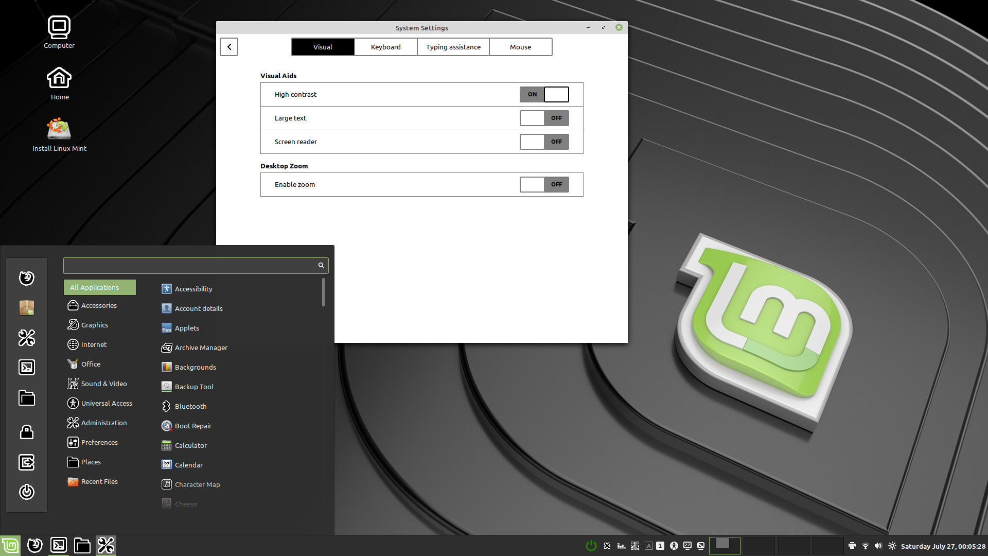Select the All Applications category
The width and height of the screenshot is (988, 556).
tap(100, 287)
